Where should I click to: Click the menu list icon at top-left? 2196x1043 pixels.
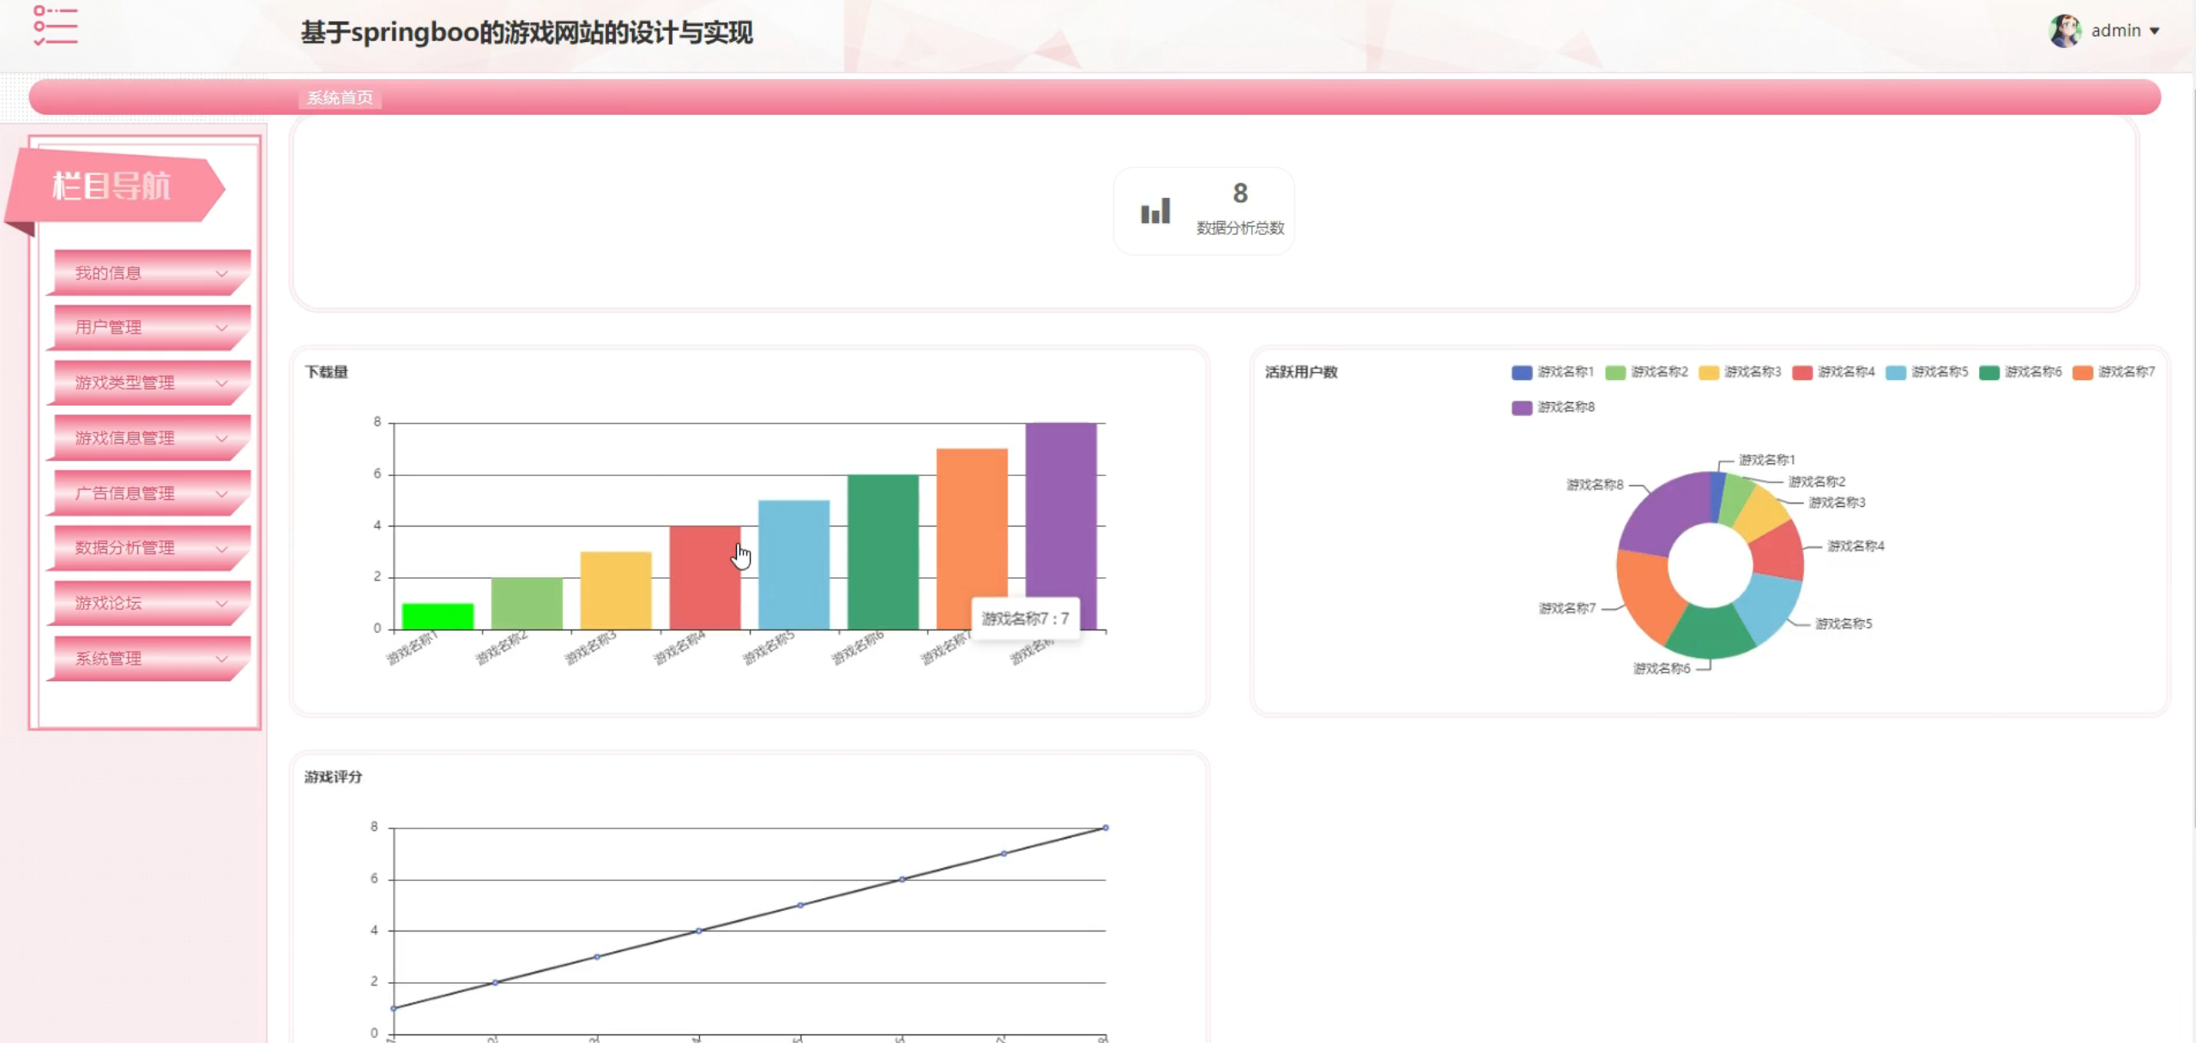pos(55,26)
